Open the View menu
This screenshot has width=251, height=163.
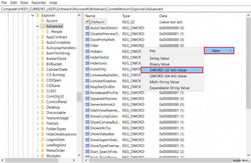coord(24,3)
